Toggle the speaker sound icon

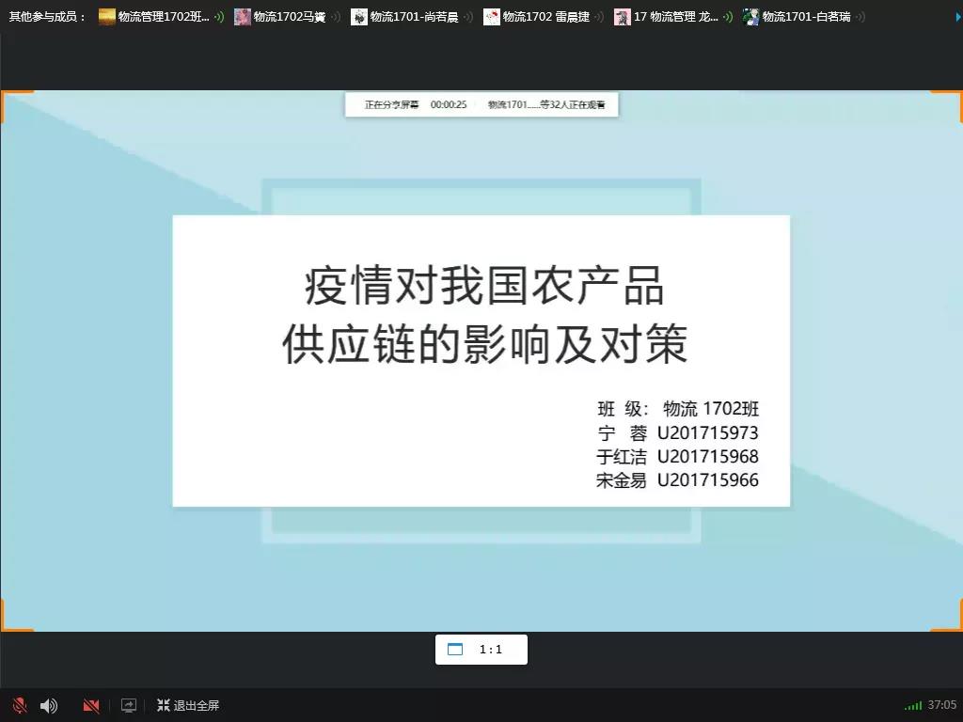pyautogui.click(x=49, y=705)
